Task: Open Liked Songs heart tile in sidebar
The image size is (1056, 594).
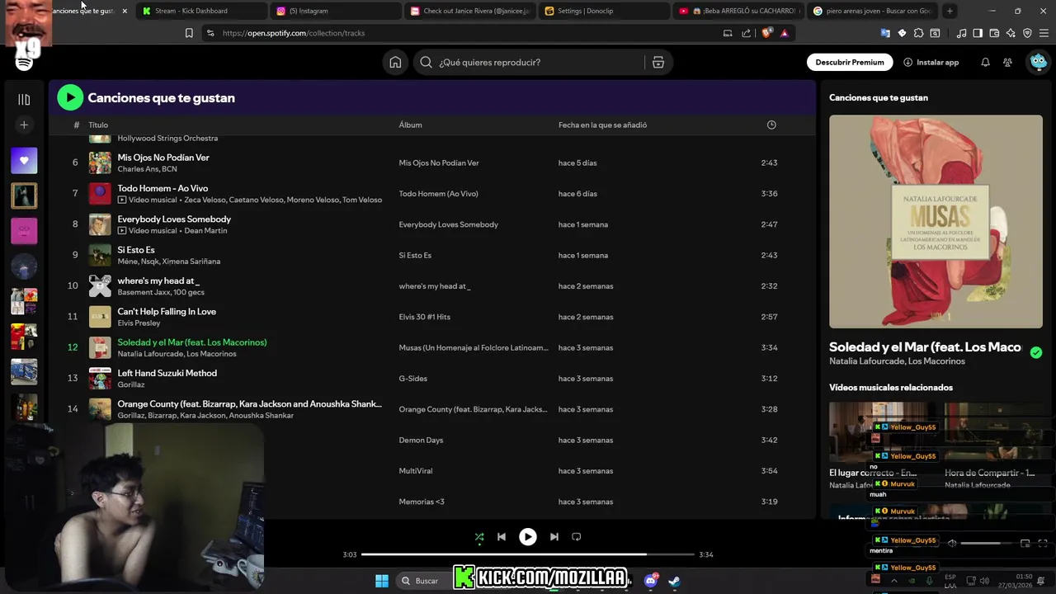Action: tap(24, 160)
